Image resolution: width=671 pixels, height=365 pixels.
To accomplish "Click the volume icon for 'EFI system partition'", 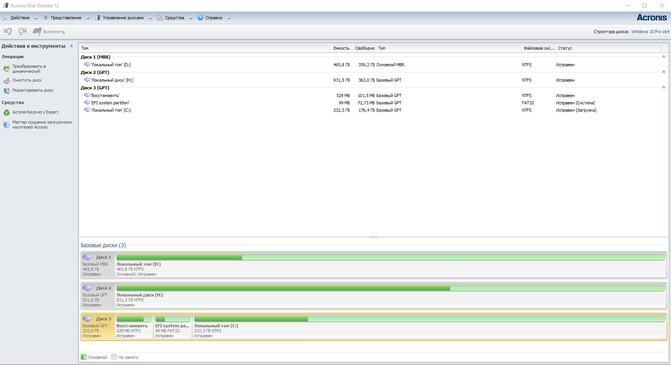I will point(87,102).
